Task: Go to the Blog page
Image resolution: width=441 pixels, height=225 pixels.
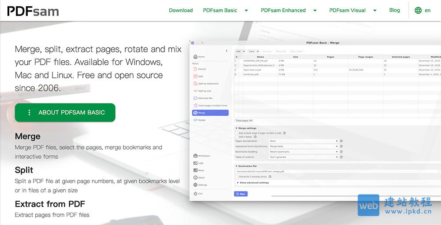Action: (394, 10)
